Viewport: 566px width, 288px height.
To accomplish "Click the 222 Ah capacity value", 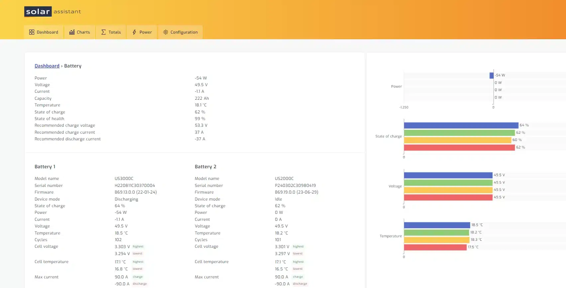I will 202,98.
